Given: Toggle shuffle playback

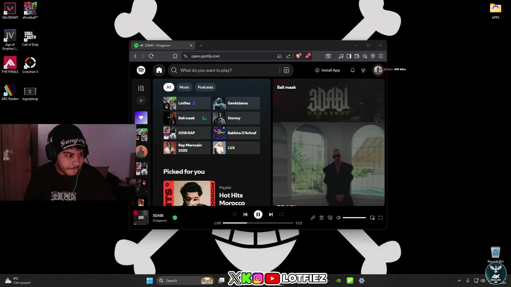Looking at the screenshot, I should pyautogui.click(x=235, y=214).
